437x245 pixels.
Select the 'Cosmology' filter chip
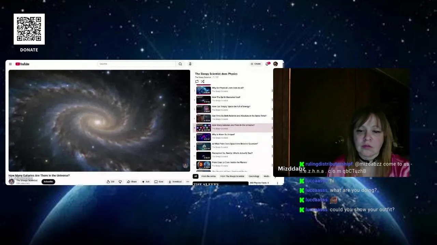[254, 176]
